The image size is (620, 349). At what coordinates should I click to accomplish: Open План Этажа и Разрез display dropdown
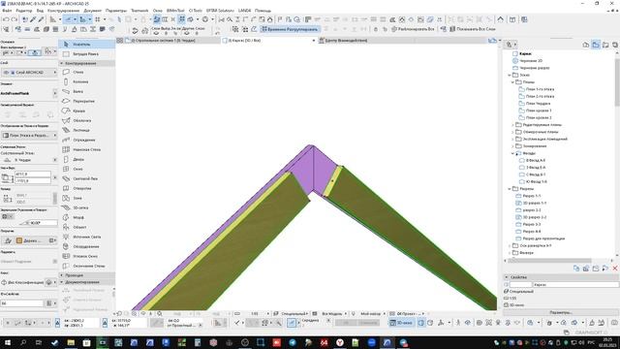point(29,136)
